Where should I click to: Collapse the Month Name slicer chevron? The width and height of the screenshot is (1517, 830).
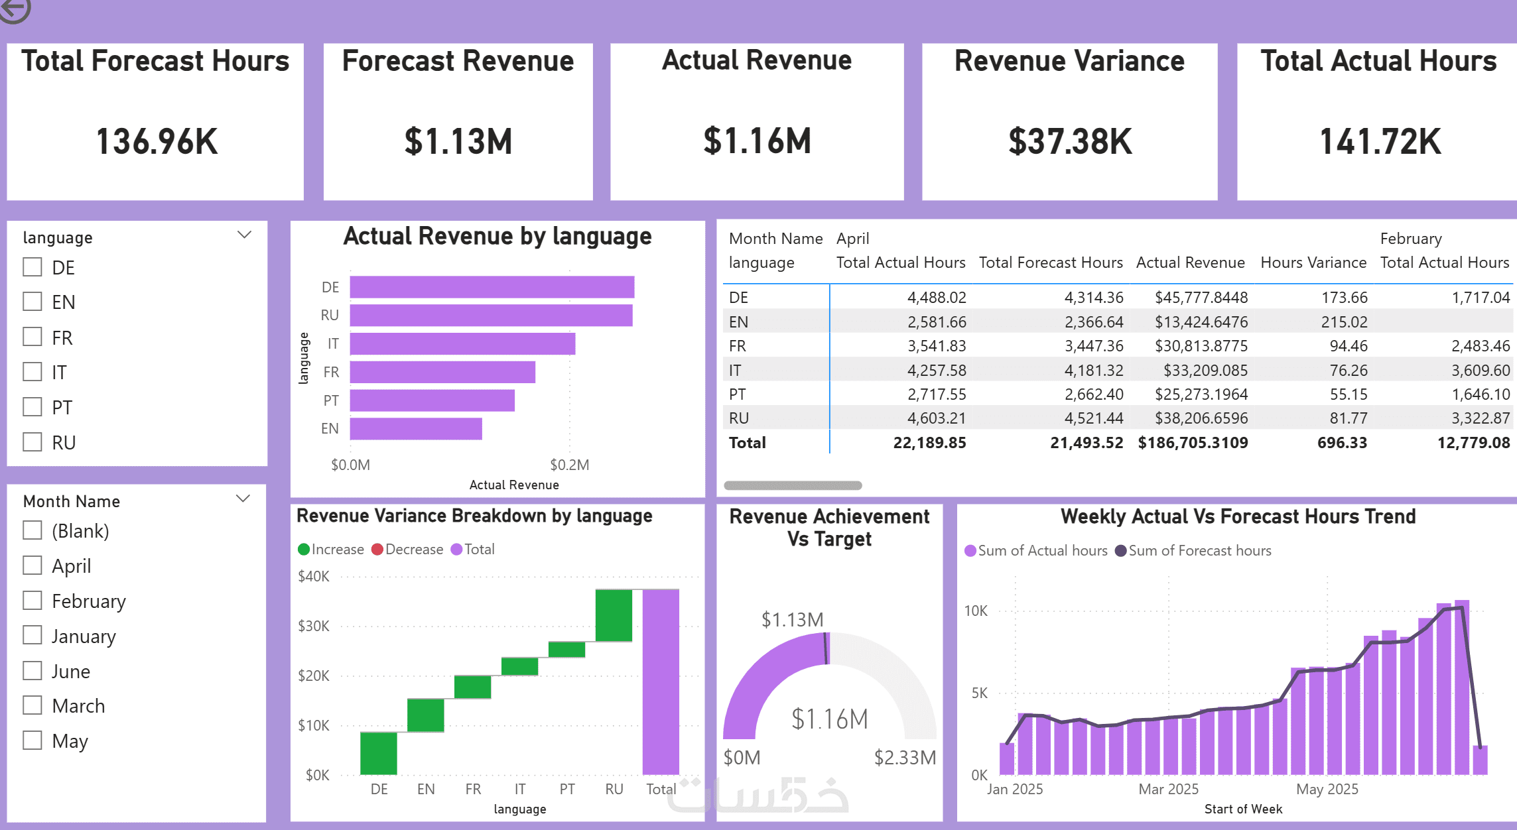tap(243, 499)
